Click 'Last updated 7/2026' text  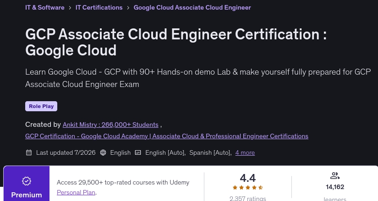coord(66,152)
